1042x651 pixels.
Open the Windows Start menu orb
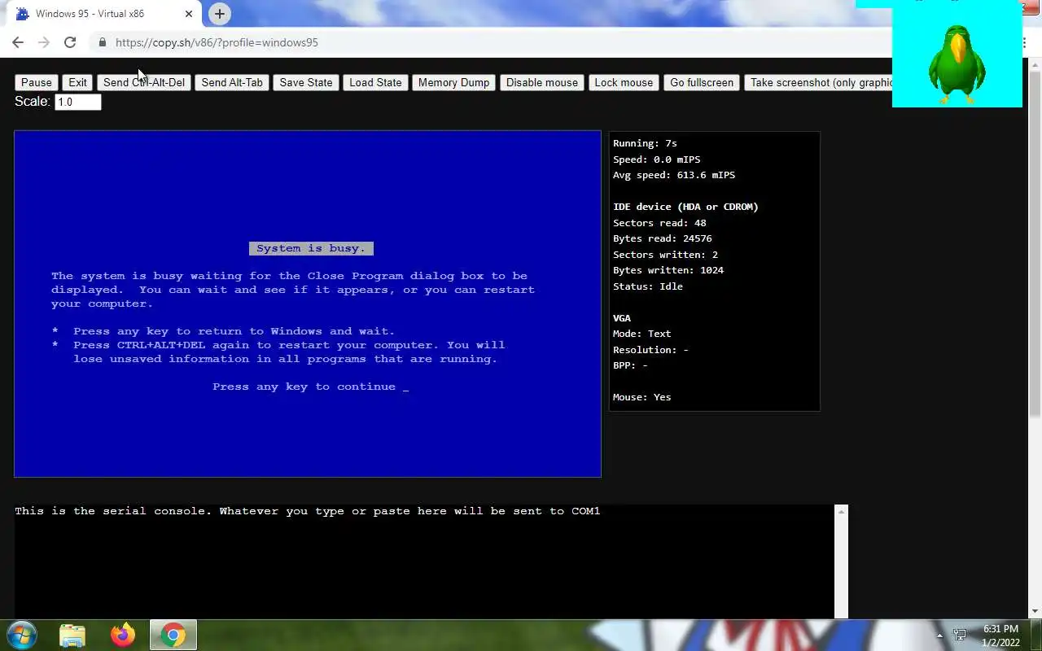(x=22, y=635)
